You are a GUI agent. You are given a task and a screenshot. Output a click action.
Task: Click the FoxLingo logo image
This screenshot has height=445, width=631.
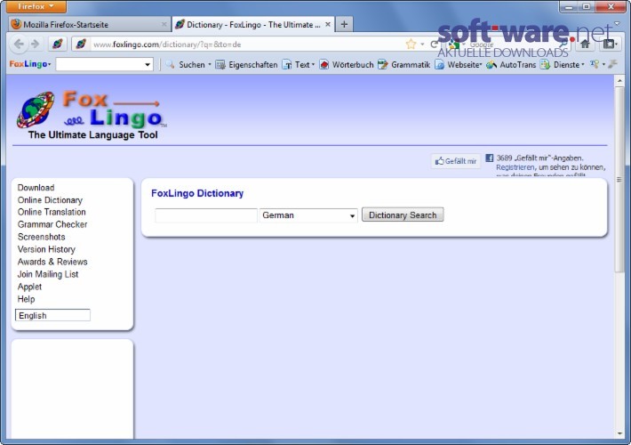[92, 115]
